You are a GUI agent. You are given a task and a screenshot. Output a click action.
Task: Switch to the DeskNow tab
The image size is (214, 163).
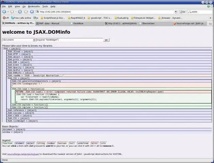pyautogui.click(x=87, y=23)
